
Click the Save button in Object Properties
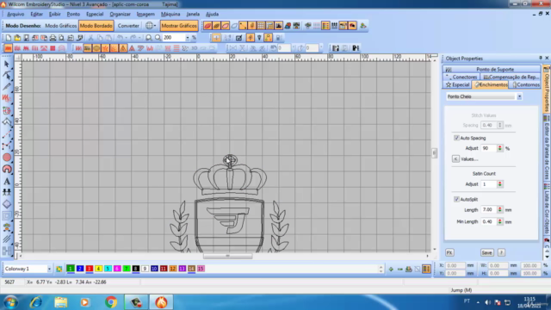486,252
